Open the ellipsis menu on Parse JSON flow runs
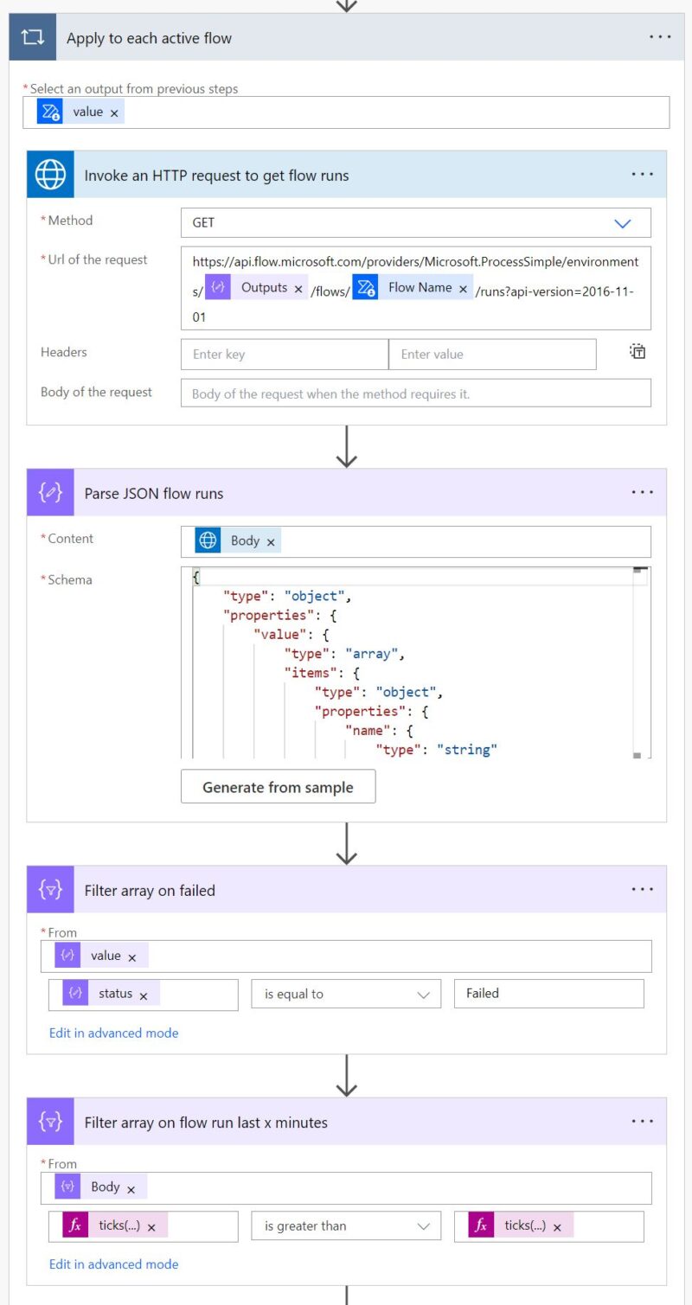692x1305 pixels. pyautogui.click(x=643, y=490)
